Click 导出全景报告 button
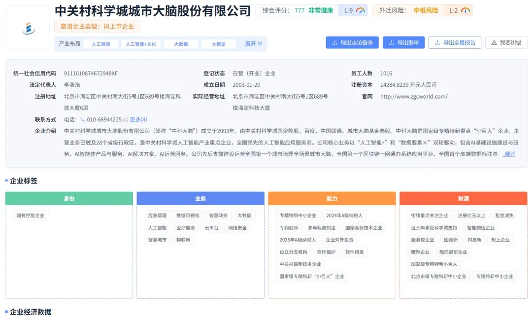Viewport: 532px width, 323px height. [x=455, y=42]
